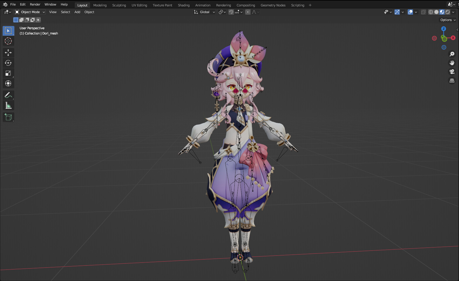Screen dimensions: 459x281
Task: Switch to material preview shading
Action: click(x=442, y=12)
